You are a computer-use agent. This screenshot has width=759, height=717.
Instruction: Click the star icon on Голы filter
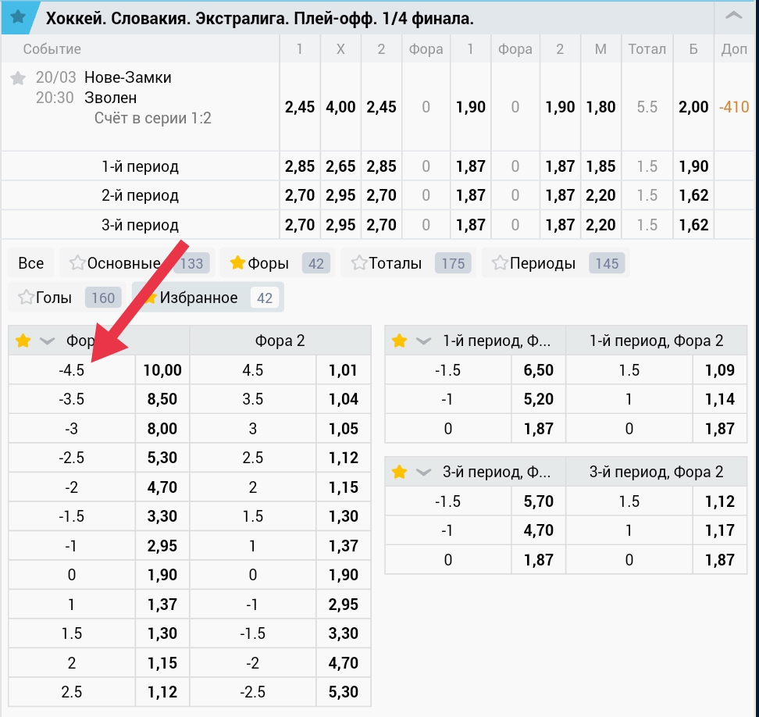click(x=25, y=297)
